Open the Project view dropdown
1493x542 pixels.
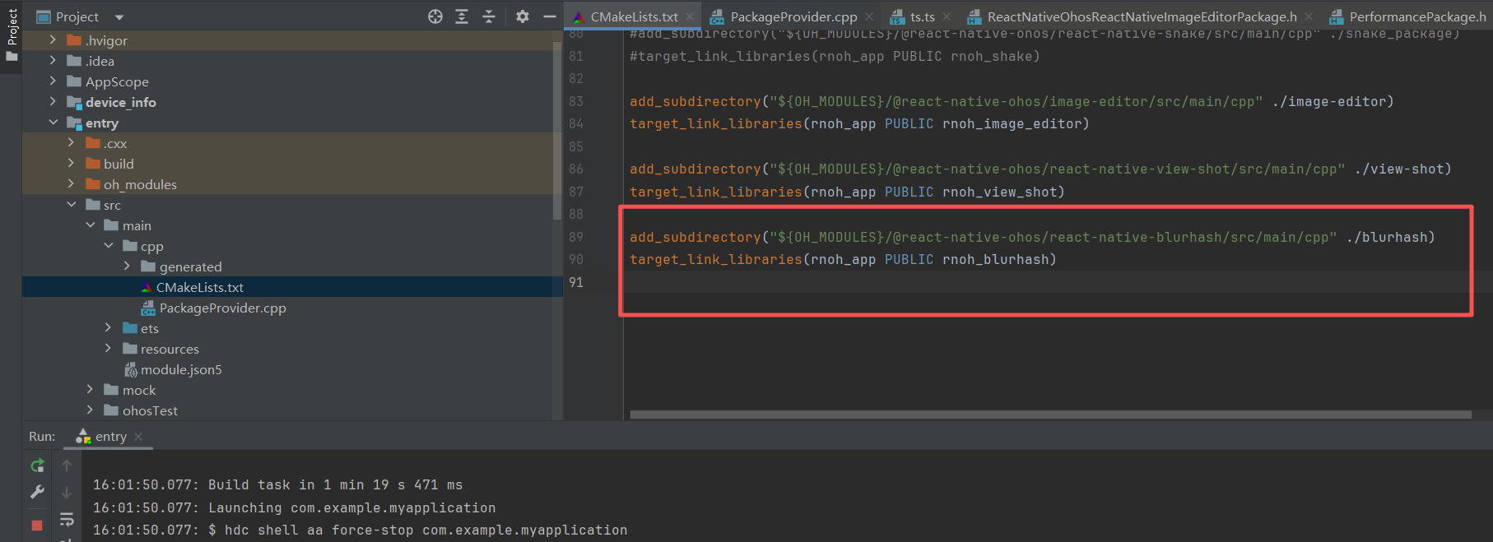119,17
